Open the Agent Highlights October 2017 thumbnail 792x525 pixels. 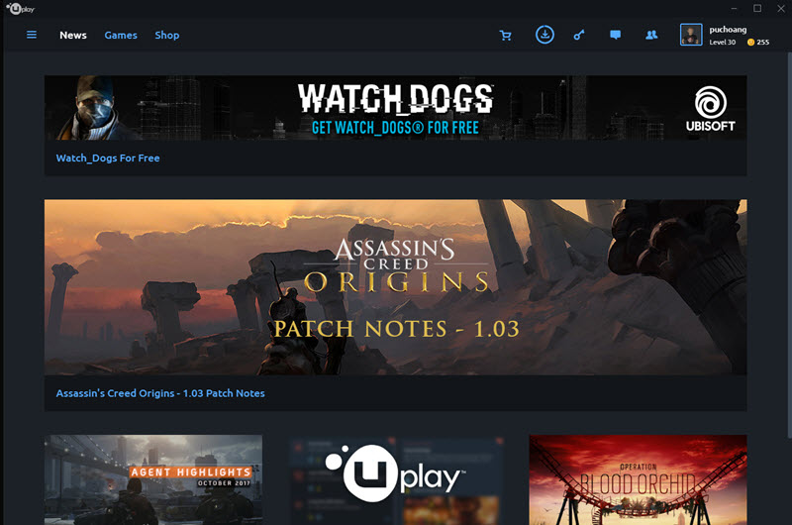pyautogui.click(x=153, y=479)
